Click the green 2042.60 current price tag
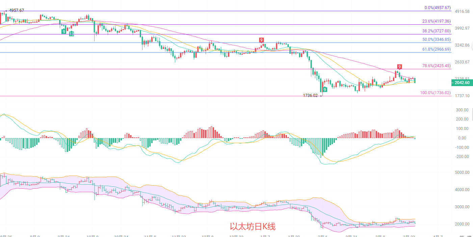The height and width of the screenshot is (237, 473). [x=462, y=83]
